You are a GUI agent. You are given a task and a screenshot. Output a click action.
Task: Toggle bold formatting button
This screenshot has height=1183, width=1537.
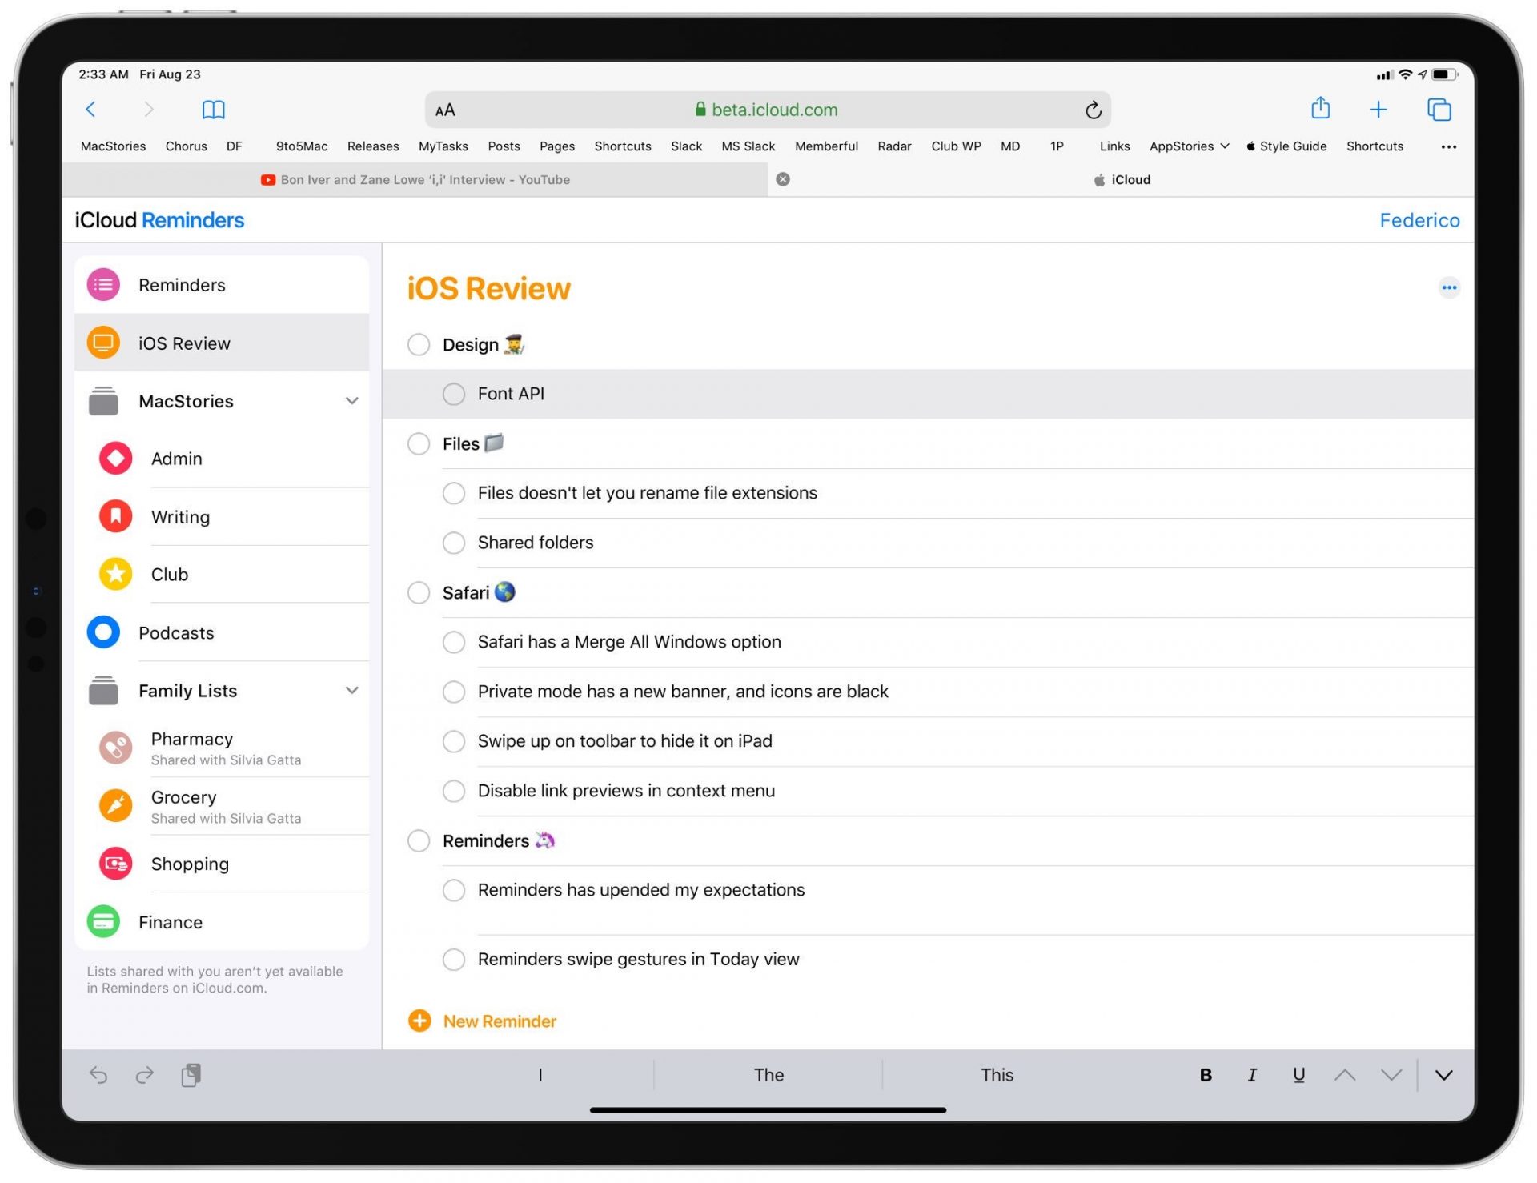click(1205, 1075)
